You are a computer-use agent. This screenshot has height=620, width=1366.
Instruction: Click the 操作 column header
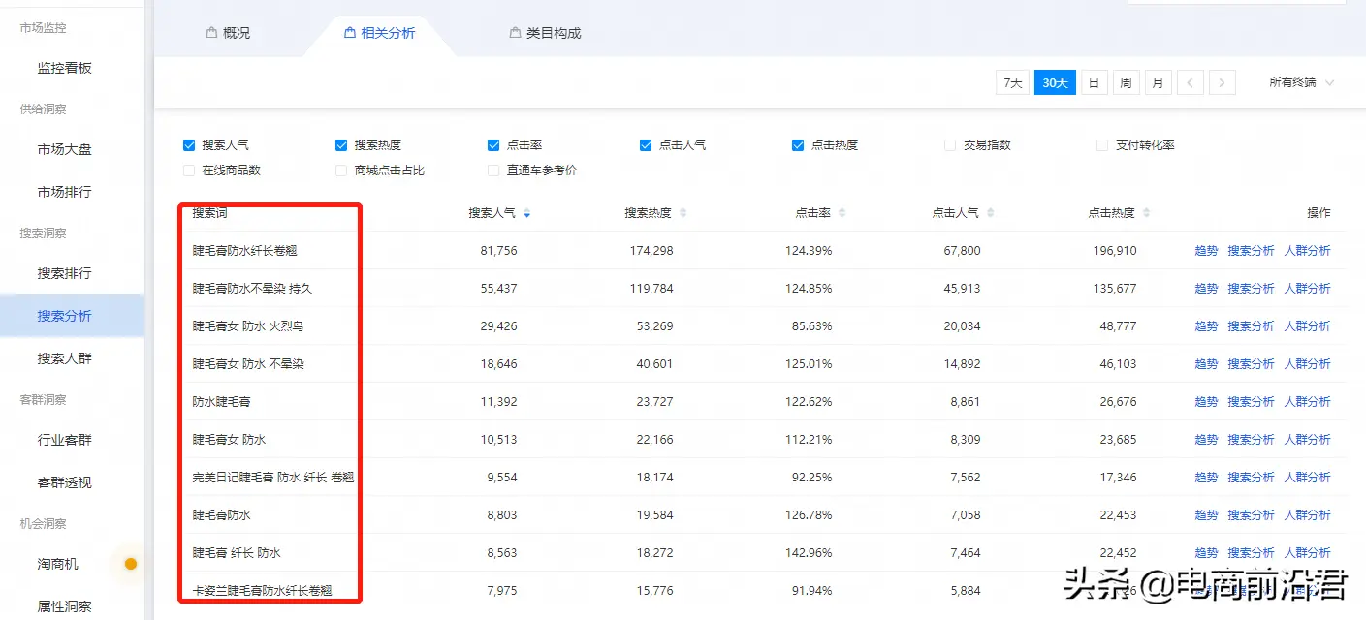tap(1318, 213)
